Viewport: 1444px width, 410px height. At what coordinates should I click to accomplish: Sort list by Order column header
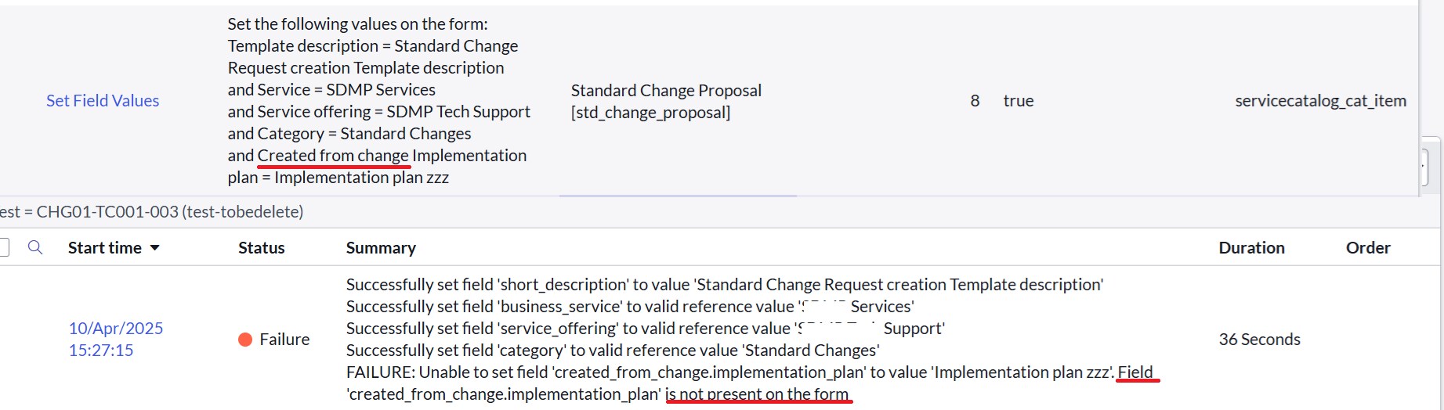[x=1368, y=247]
